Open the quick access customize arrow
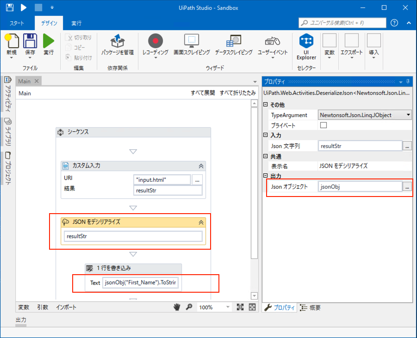Image resolution: width=417 pixels, height=338 pixels. click(52, 7)
